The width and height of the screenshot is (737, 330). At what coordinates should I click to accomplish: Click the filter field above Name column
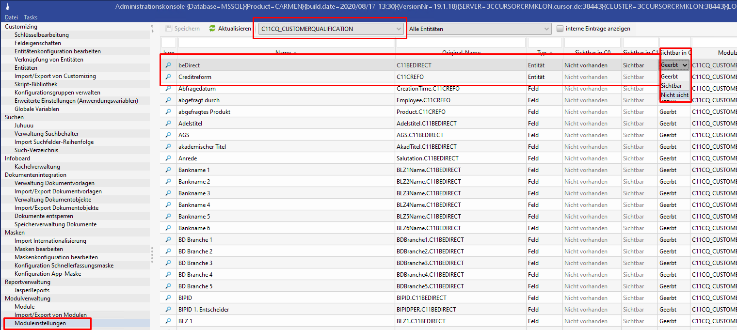click(286, 43)
